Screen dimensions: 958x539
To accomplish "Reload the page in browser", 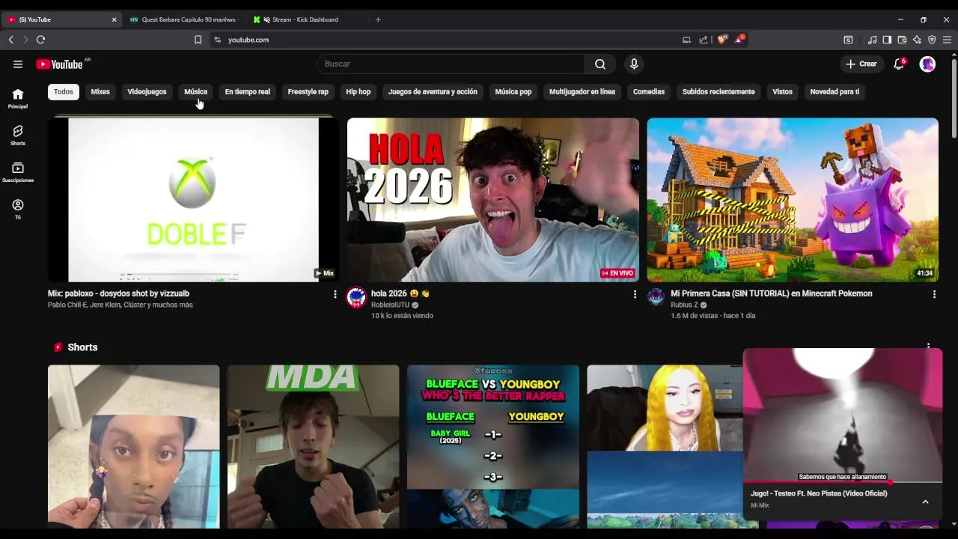I will 40,40.
